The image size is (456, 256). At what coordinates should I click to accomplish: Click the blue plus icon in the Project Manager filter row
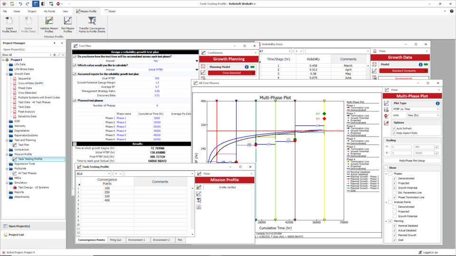coord(54,55)
